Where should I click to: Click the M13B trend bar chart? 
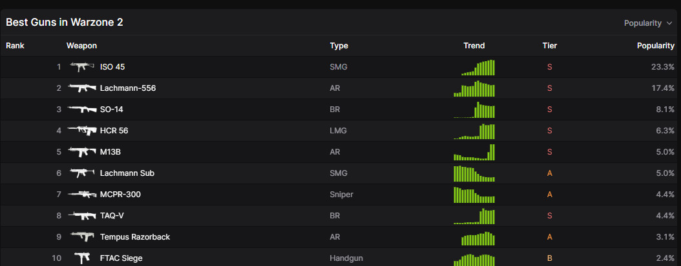474,152
